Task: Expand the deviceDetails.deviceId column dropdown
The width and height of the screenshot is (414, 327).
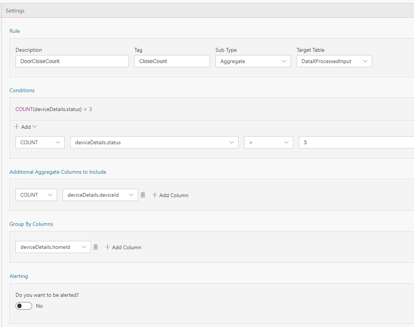Action: [100, 195]
